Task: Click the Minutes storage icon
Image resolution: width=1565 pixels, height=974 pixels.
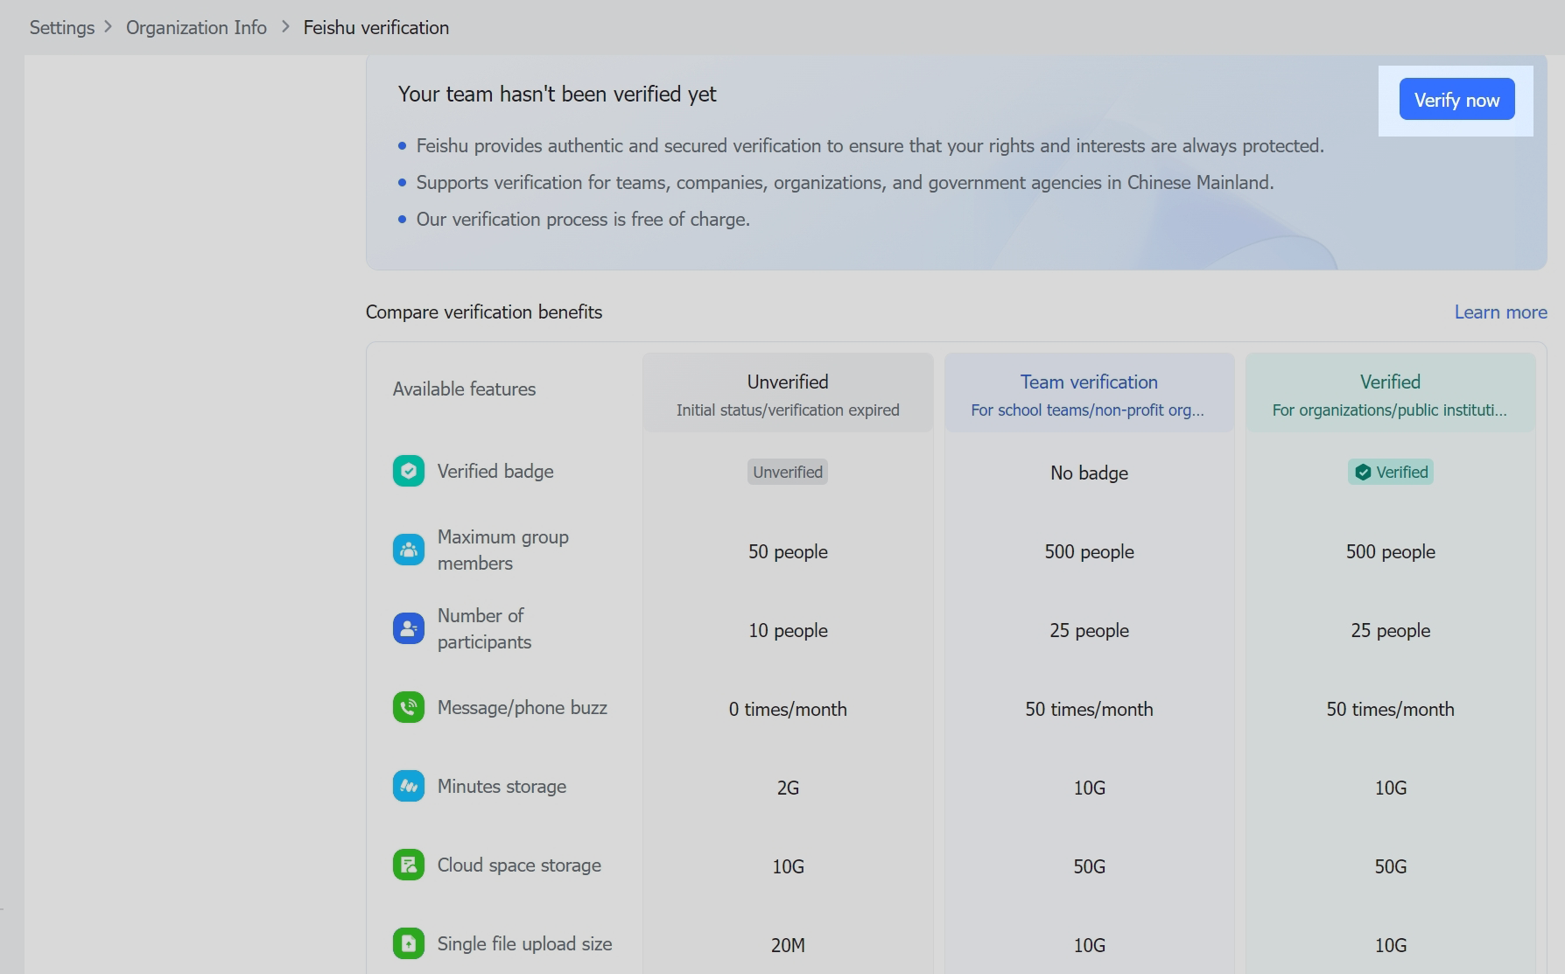Action: (408, 786)
